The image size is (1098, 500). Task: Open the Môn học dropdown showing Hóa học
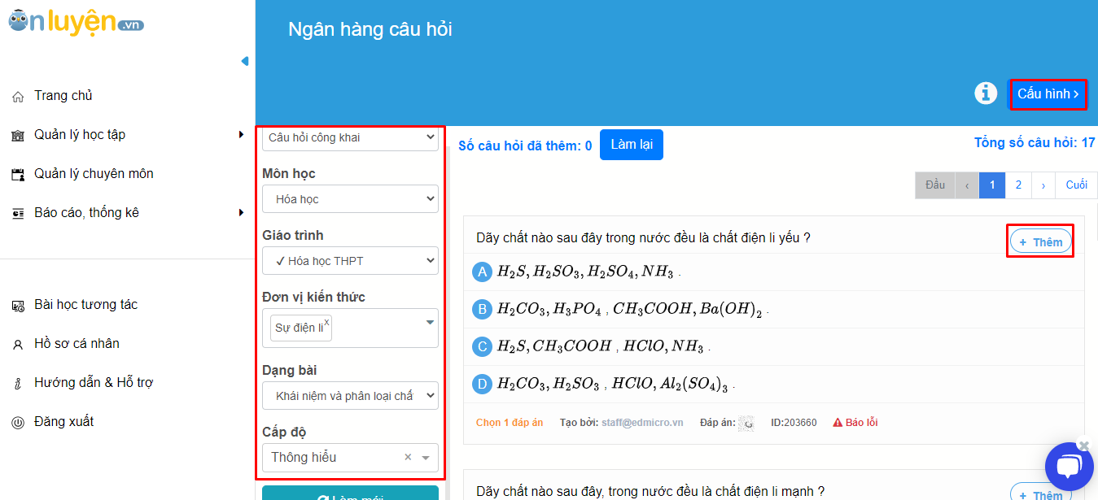(350, 199)
